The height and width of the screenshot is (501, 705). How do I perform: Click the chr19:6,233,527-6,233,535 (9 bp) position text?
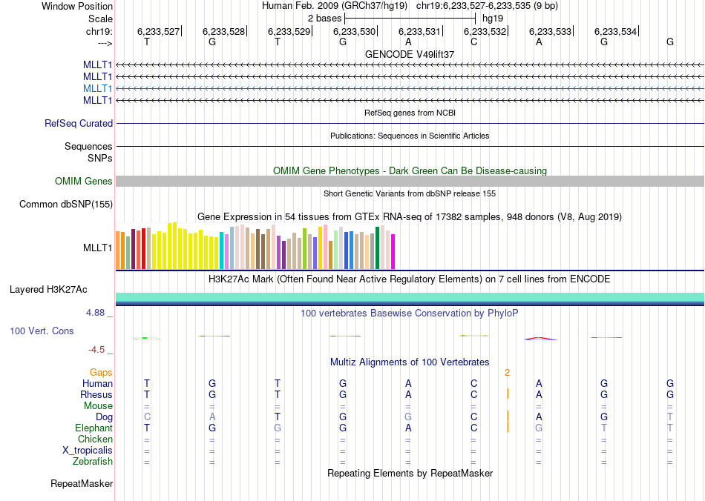[487, 6]
